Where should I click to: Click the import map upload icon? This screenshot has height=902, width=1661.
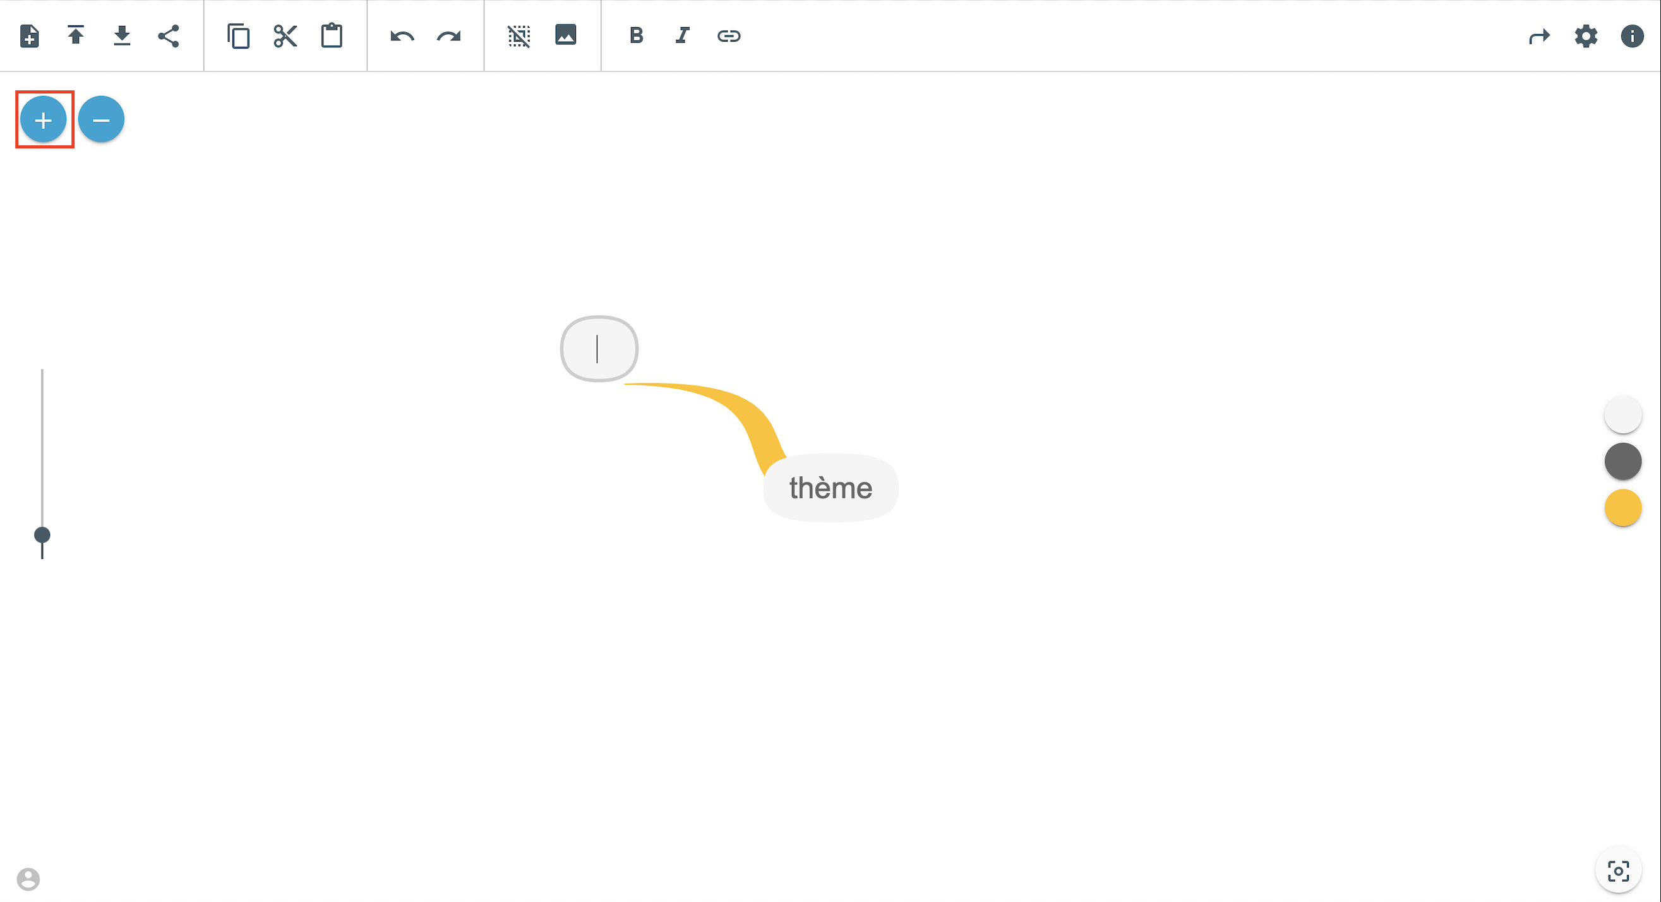click(x=75, y=36)
